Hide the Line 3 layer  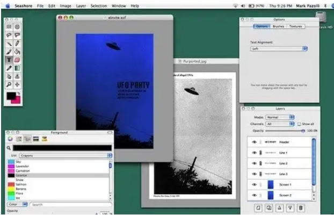255,174
